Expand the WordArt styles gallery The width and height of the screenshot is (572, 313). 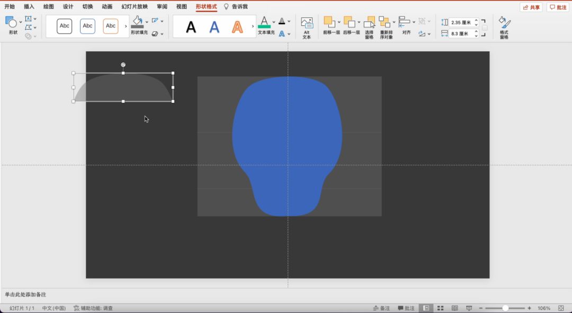[253, 26]
